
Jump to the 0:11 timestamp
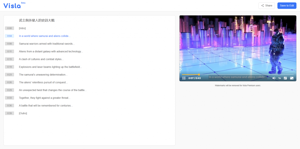click(10, 52)
